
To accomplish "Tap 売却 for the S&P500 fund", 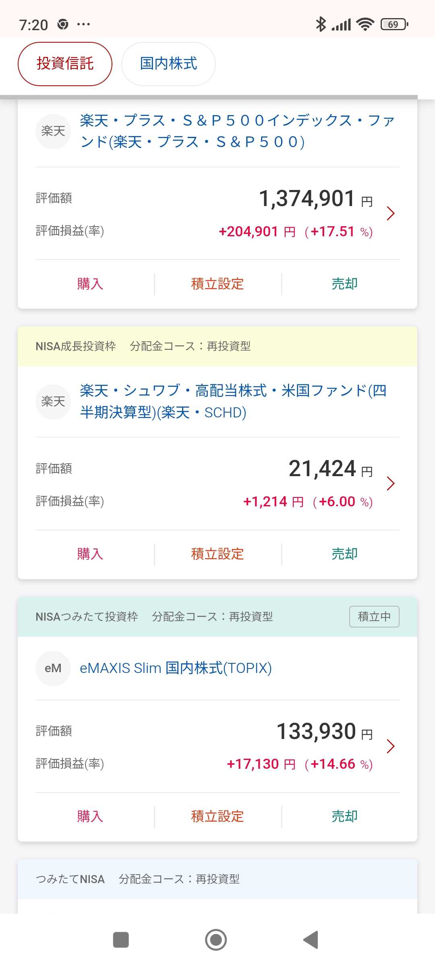I will 344,284.
